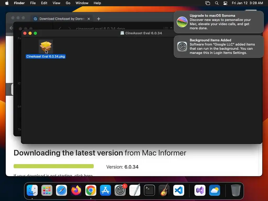Click the macOS Sonoma icon in the notification

click(x=182, y=22)
